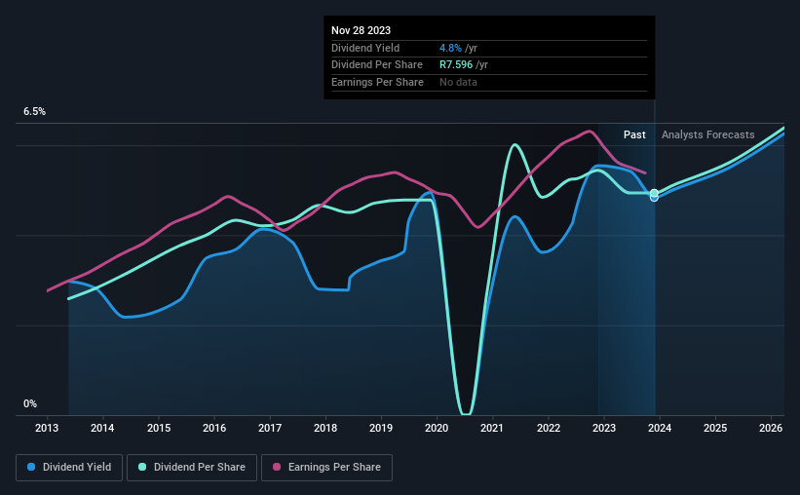Click the 2016 x-axis label
800x495 pixels.
214,428
